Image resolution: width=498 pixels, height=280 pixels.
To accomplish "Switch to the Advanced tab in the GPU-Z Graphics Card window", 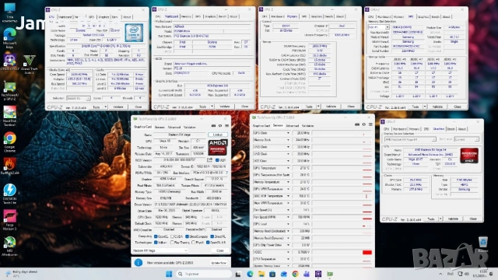I will click(174, 128).
